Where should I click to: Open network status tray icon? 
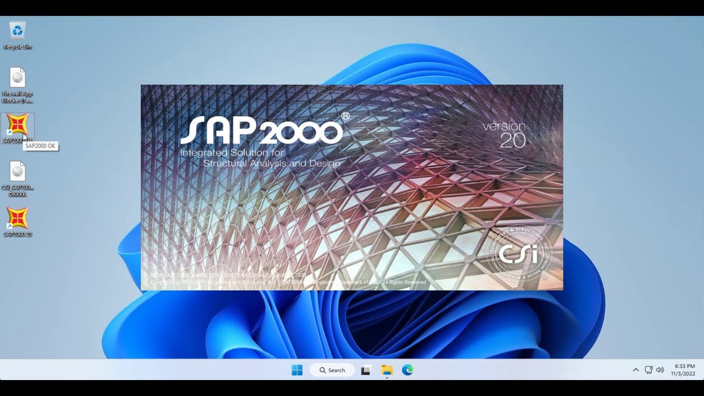pos(648,370)
